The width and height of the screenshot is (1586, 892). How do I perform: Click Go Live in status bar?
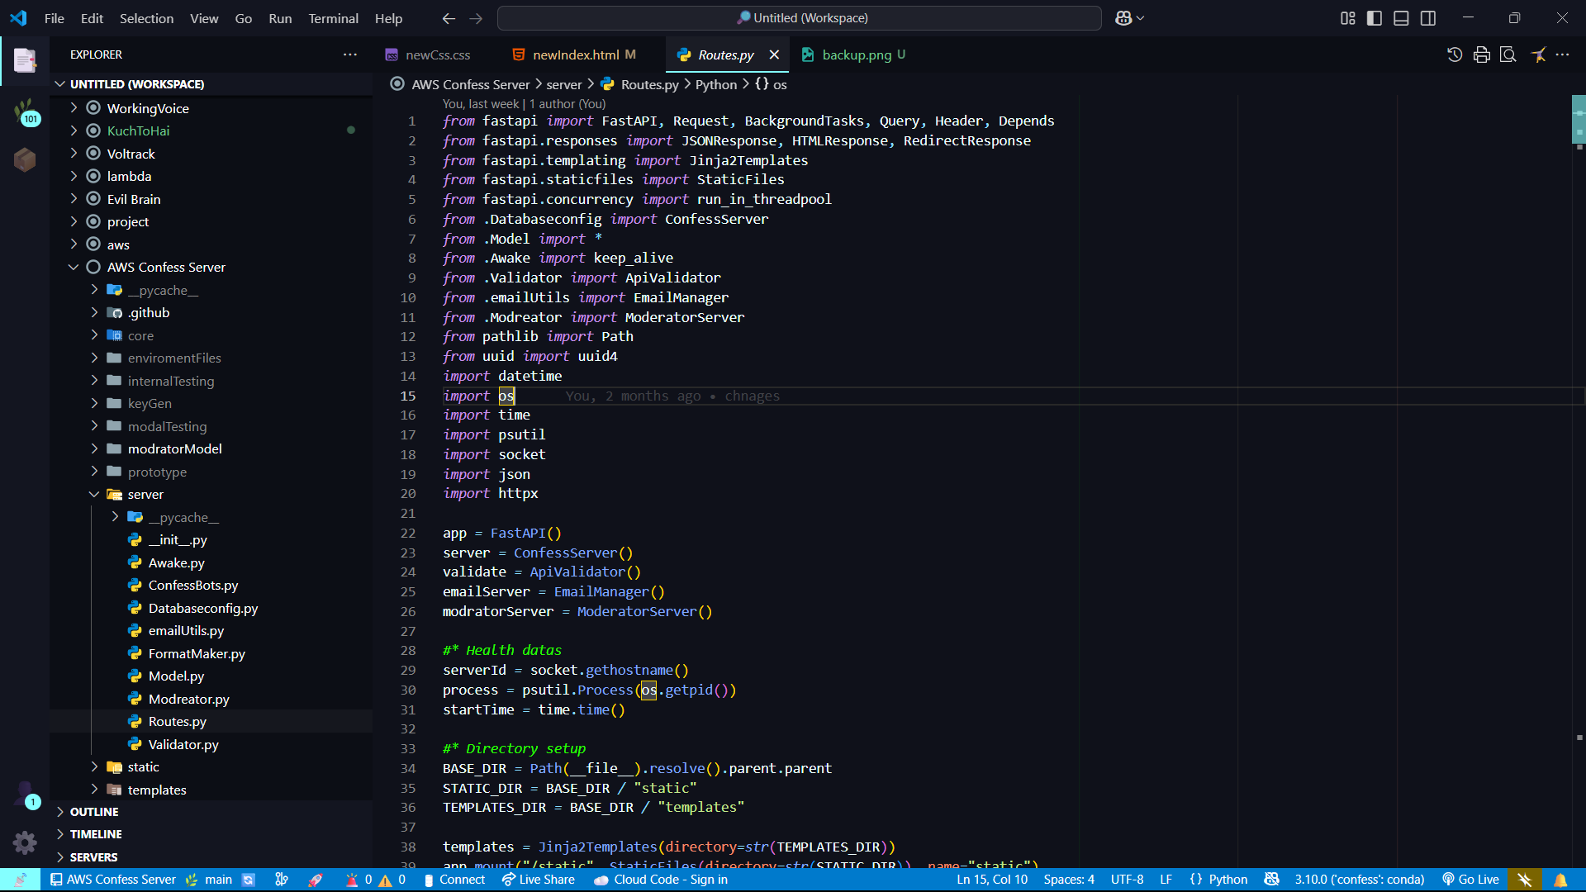[x=1470, y=880]
